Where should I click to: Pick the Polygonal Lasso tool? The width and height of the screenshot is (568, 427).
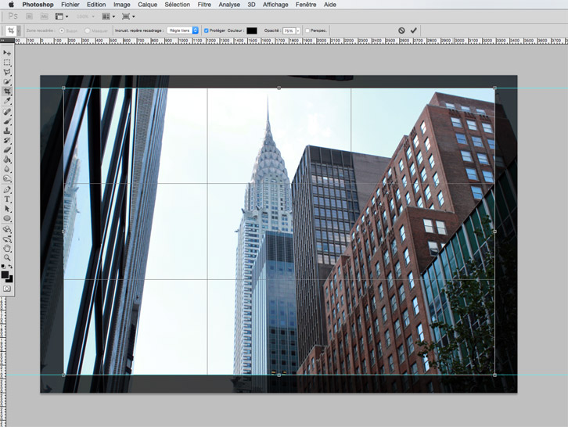(x=7, y=72)
